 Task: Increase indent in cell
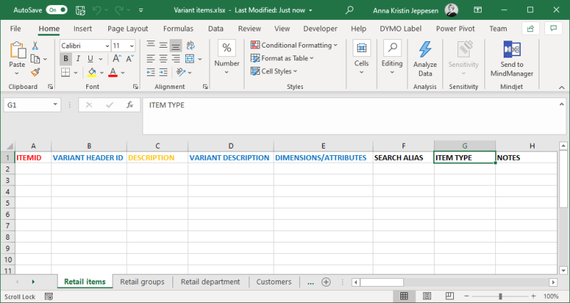pos(163,73)
